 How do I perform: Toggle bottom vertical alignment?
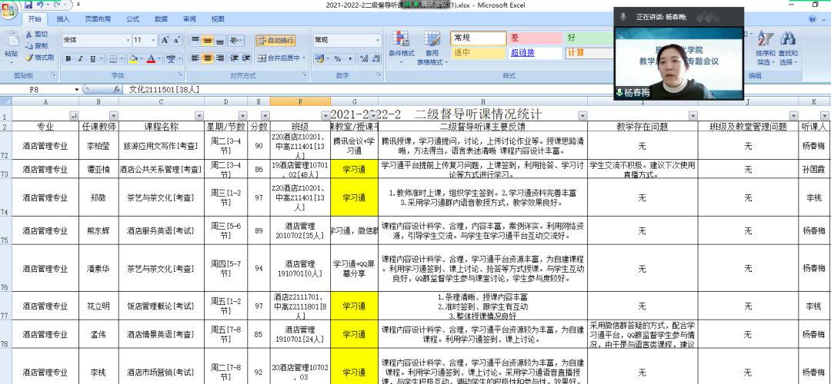[x=219, y=40]
